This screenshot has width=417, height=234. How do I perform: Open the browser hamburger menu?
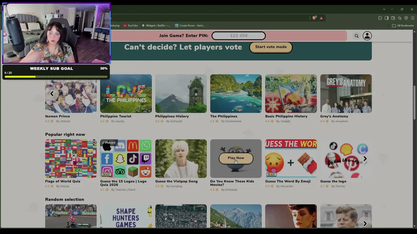(412, 18)
